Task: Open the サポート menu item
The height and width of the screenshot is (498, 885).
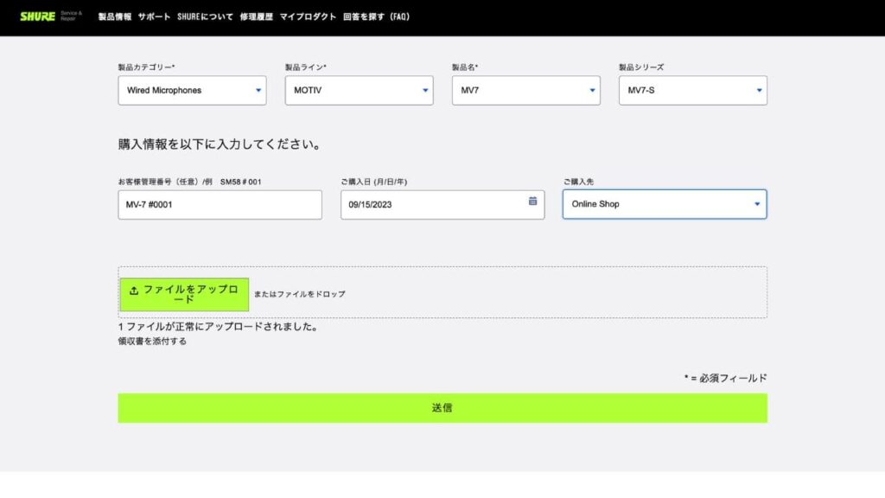Action: [x=154, y=16]
